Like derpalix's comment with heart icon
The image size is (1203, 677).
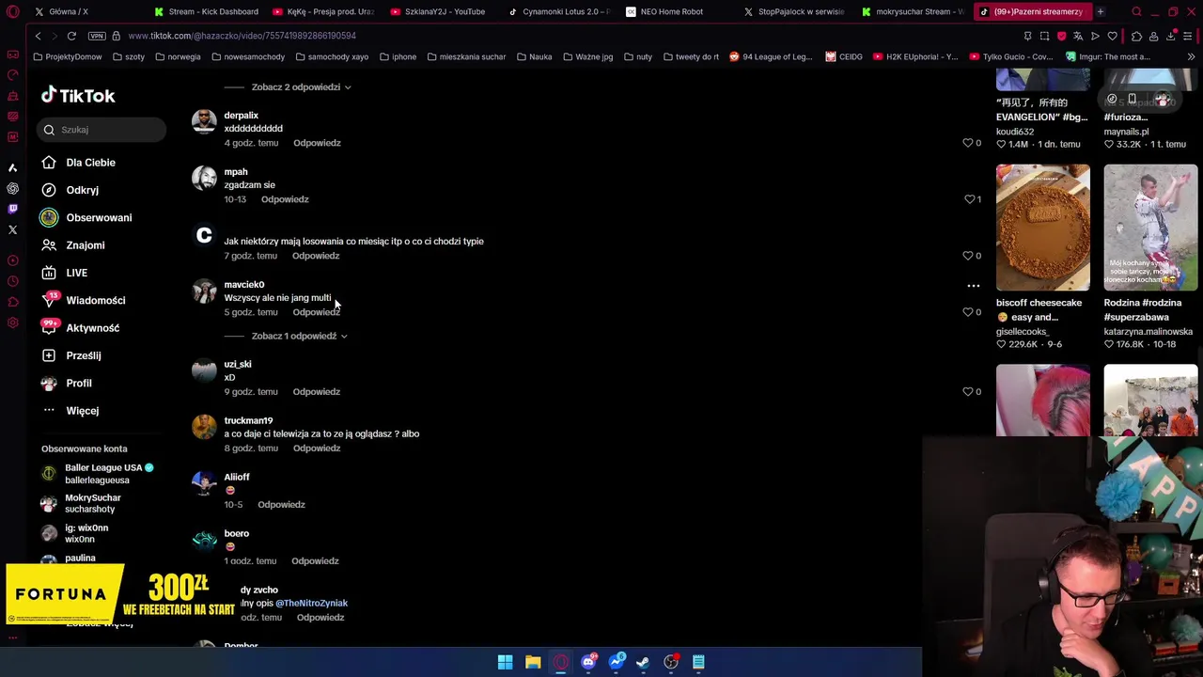[x=968, y=143]
